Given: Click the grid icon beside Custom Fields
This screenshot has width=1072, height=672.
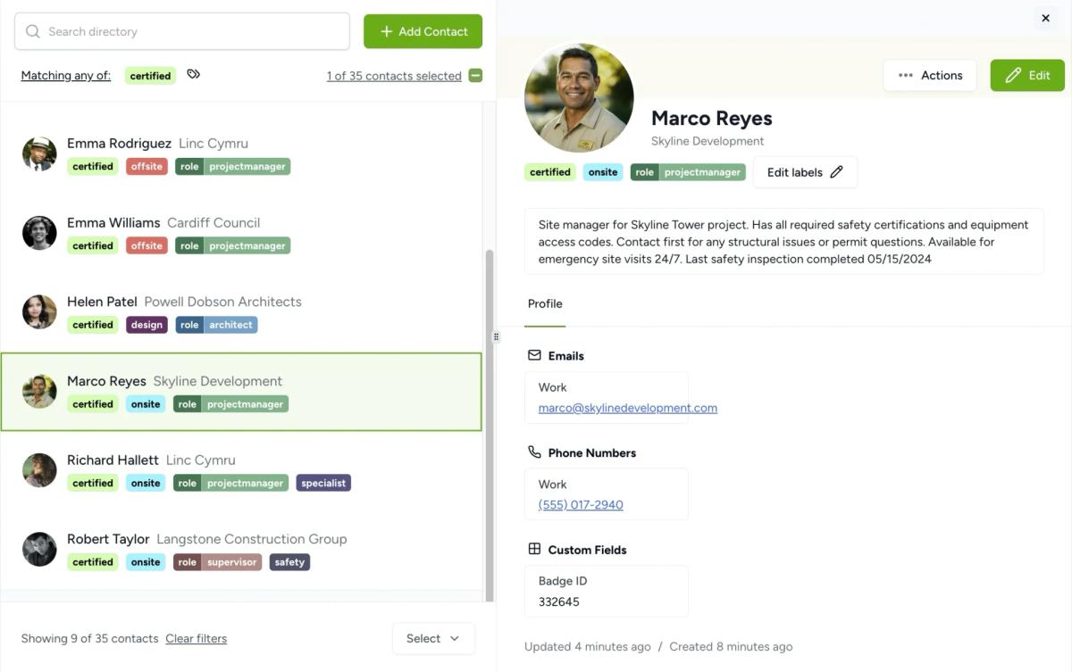Looking at the screenshot, I should (x=535, y=549).
